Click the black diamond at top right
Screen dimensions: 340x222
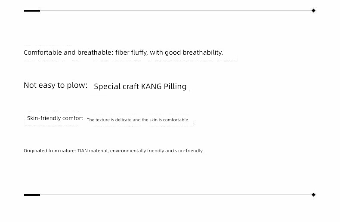313,11
